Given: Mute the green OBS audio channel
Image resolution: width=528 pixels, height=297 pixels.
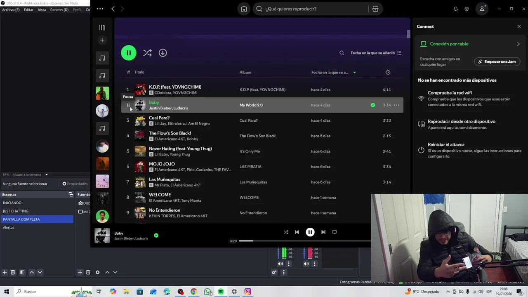Looking at the screenshot, I should coord(280,264).
